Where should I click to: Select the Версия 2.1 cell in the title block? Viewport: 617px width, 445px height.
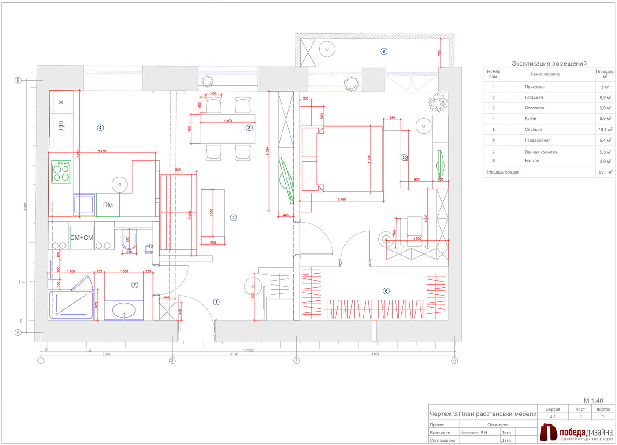pos(552,415)
